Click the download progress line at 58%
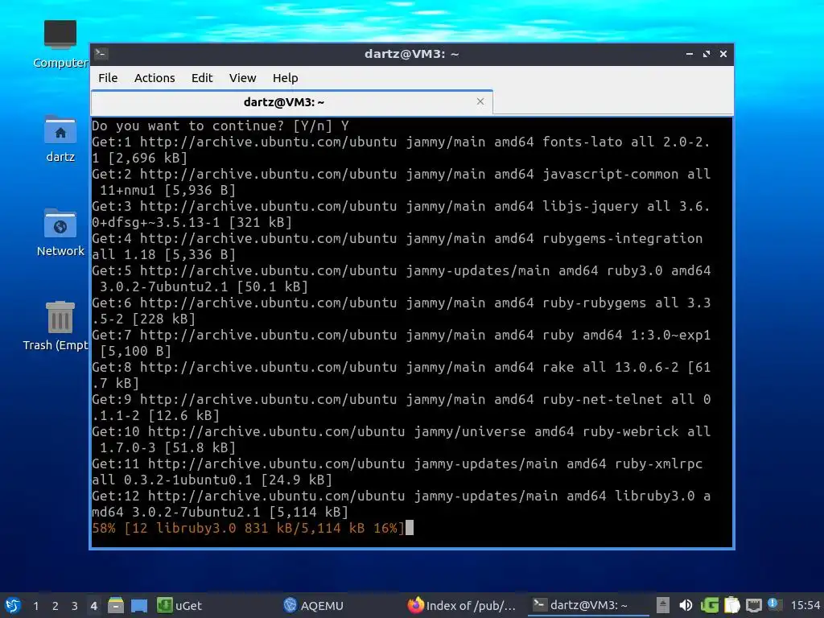The image size is (824, 618). pos(248,528)
